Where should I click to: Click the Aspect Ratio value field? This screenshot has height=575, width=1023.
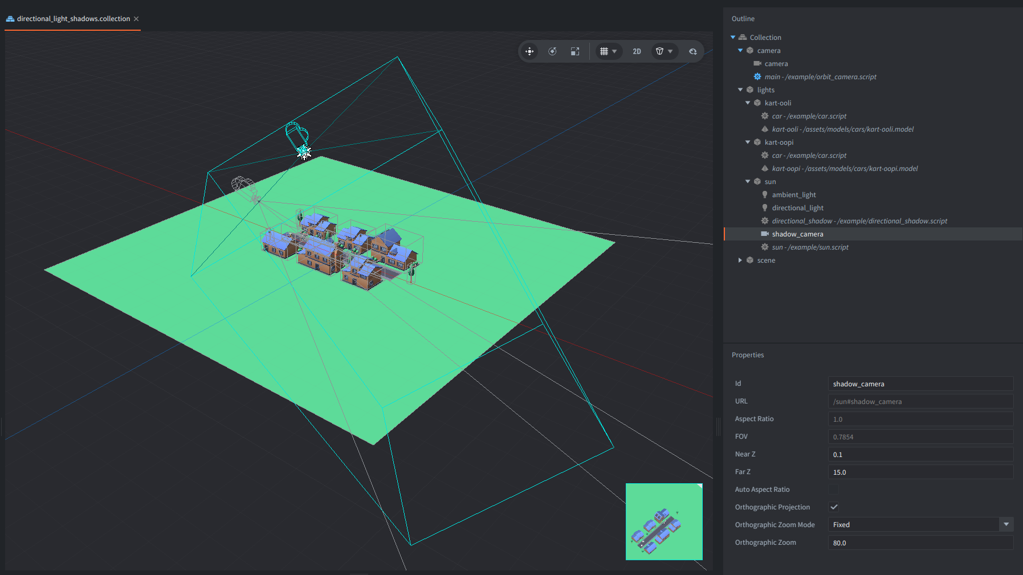pyautogui.click(x=921, y=419)
